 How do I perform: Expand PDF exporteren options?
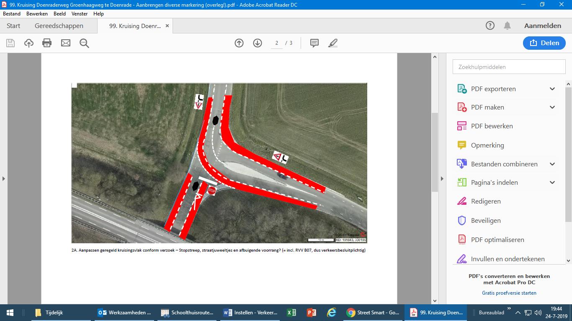tap(552, 89)
